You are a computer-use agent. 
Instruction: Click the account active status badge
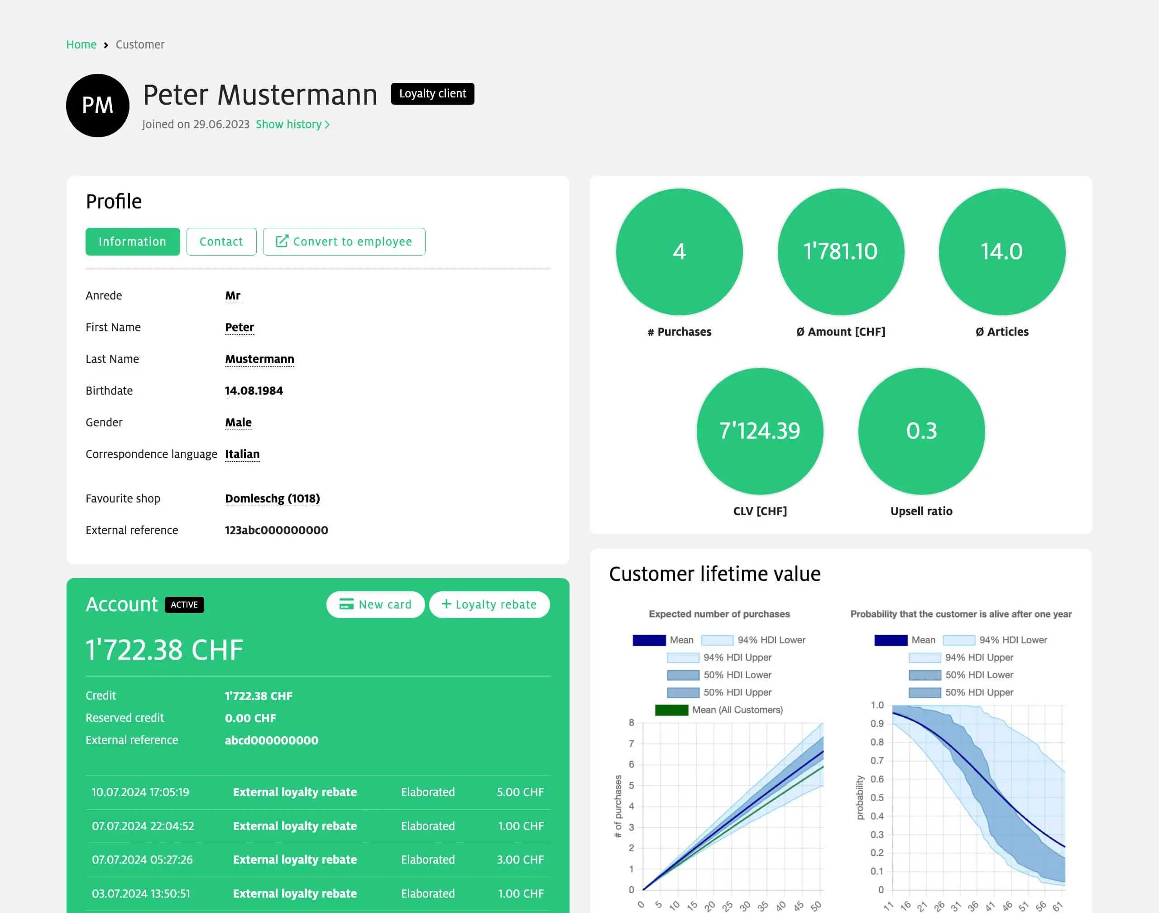(184, 604)
